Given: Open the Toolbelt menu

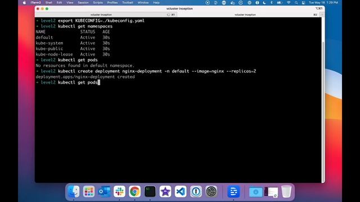Looking at the screenshot, I should [x=128, y=3].
